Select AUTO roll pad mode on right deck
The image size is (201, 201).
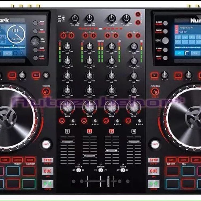pos(184,160)
